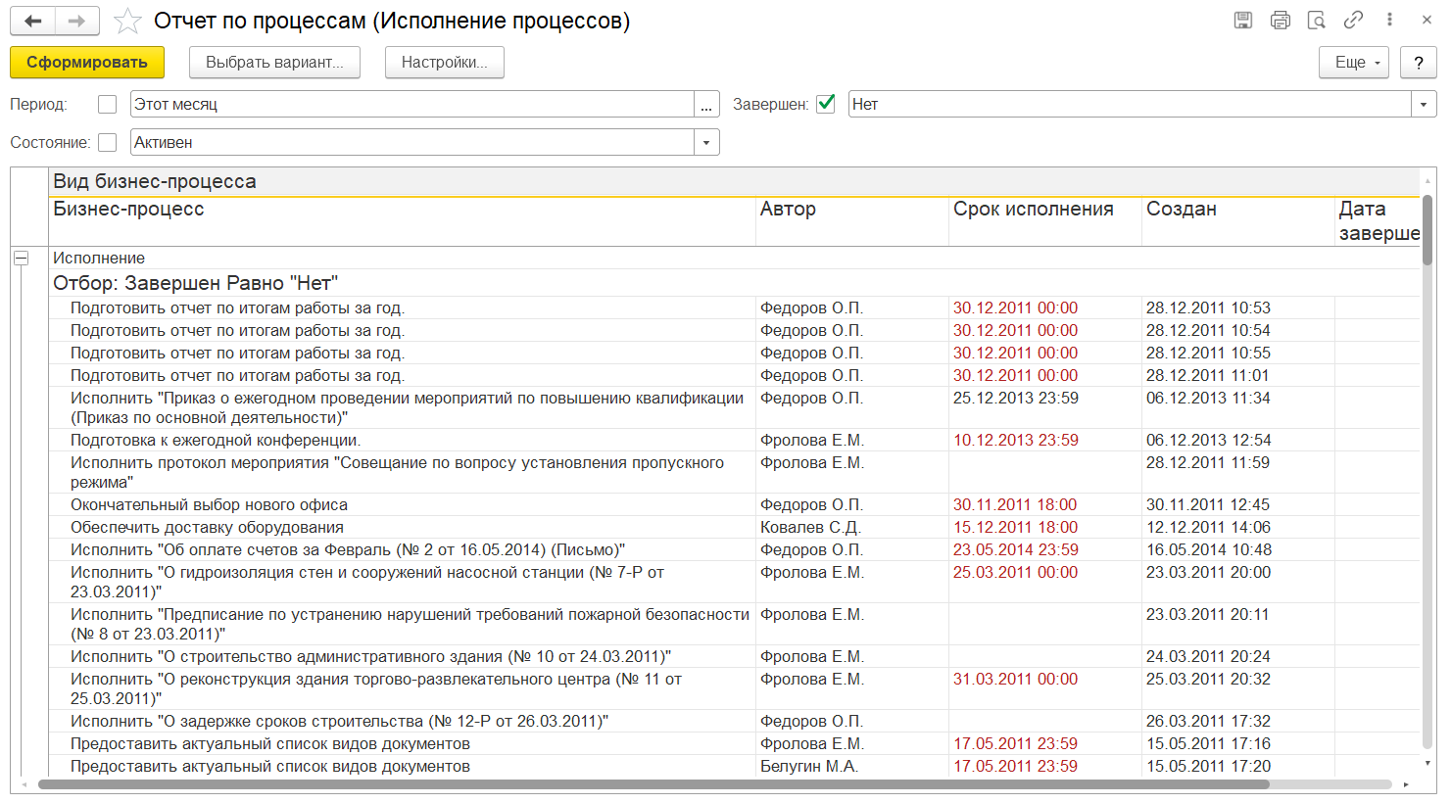Enable the Период checkbox
Screen dimensions: 1451x804
[108, 104]
